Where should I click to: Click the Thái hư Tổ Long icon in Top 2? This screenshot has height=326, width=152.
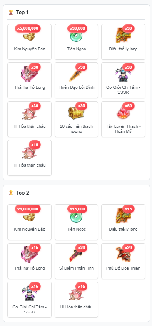(30, 254)
